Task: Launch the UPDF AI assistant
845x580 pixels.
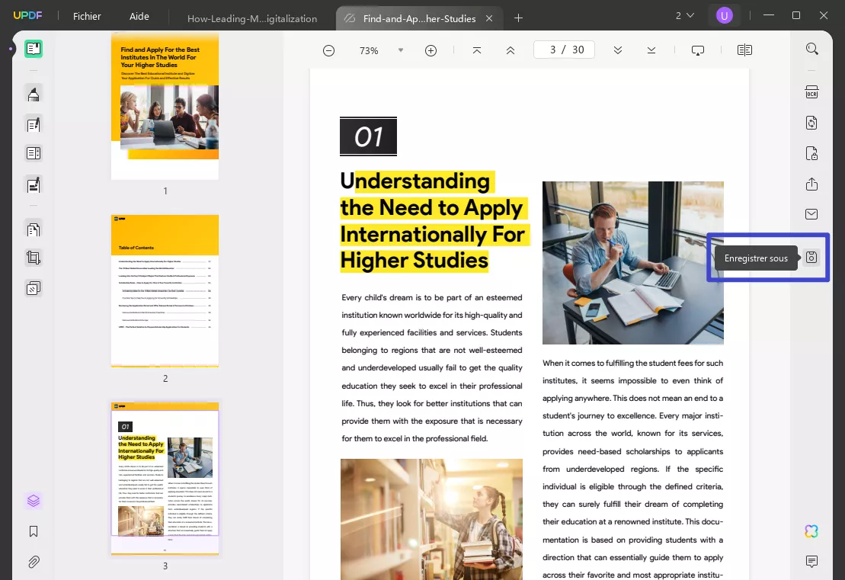Action: tap(810, 531)
